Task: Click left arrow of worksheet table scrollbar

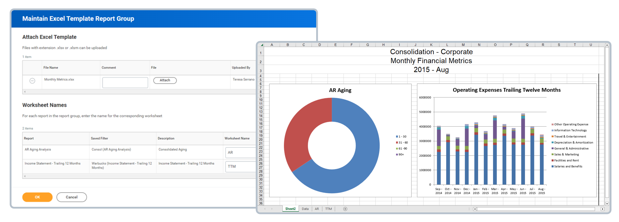Action: [25, 176]
